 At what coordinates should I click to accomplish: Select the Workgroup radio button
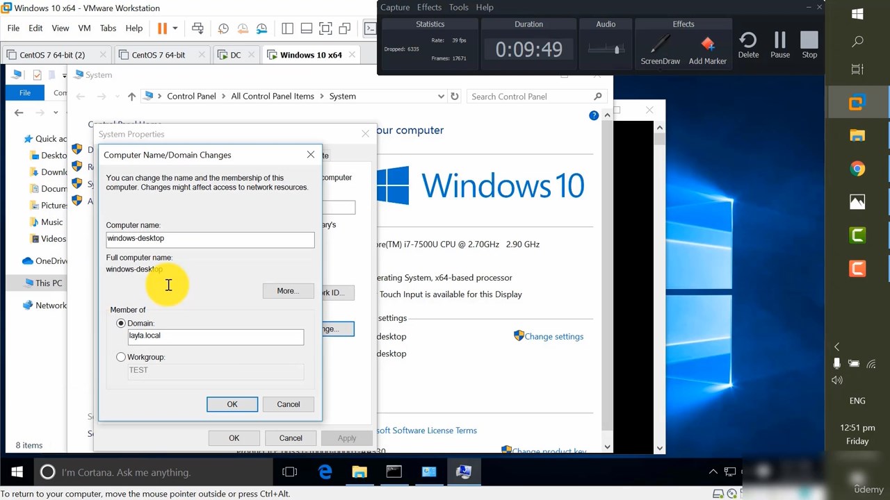121,357
